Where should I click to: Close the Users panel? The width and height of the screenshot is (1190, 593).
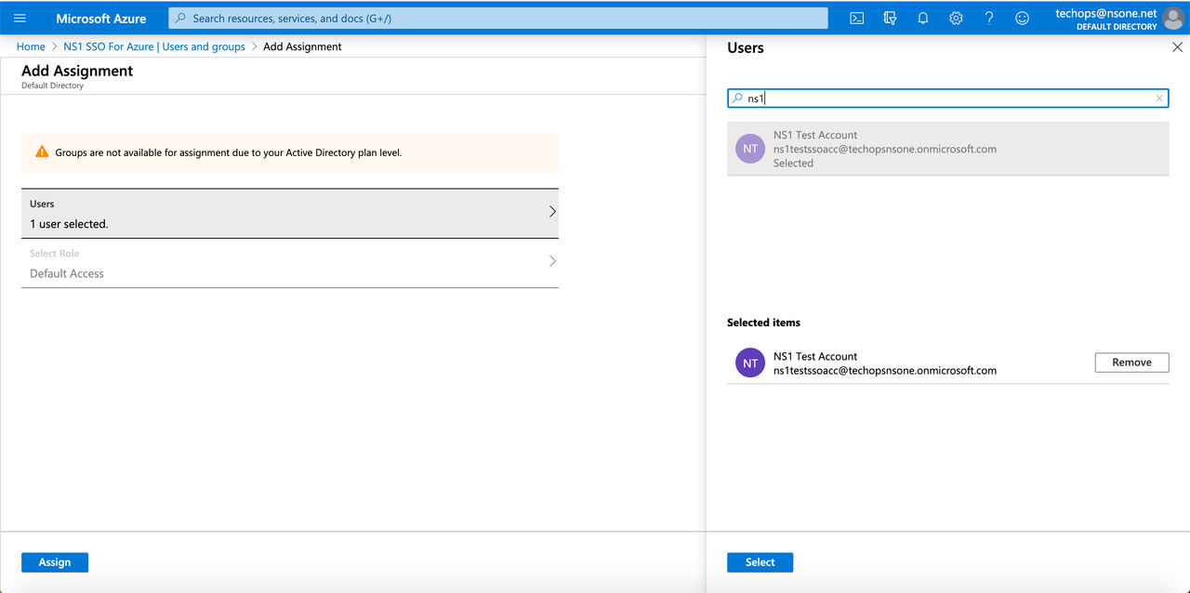1177,47
